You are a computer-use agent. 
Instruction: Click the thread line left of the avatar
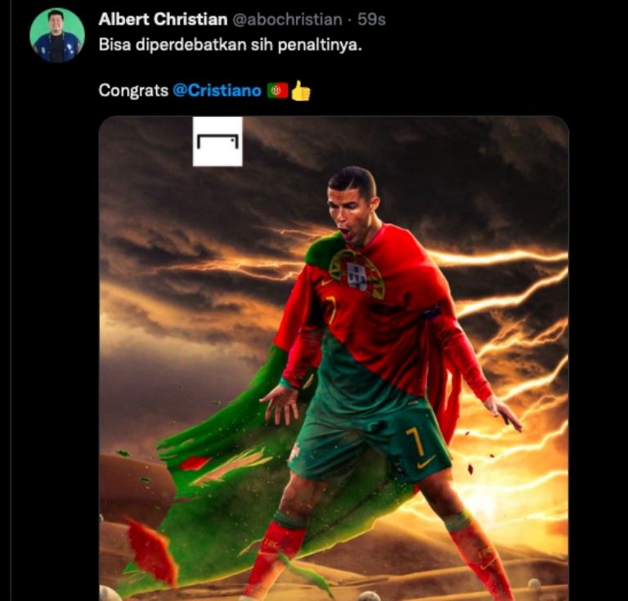point(11,300)
